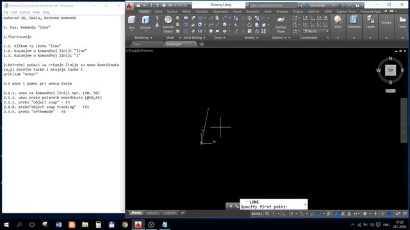The height and width of the screenshot is (230, 410).
Task: Open the Selection ribbon panel button
Action: pos(354,22)
